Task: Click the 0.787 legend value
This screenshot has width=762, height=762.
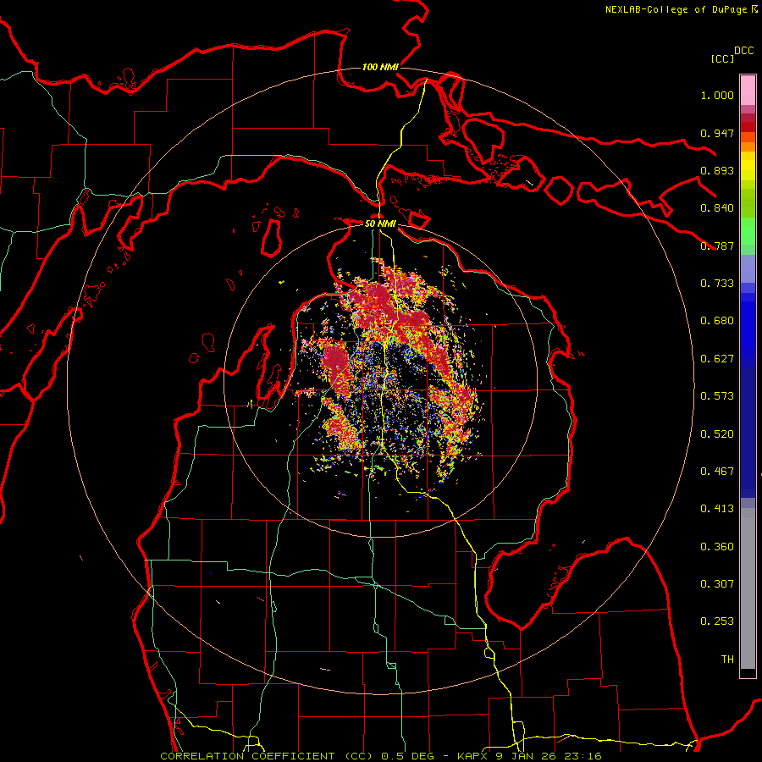Action: (x=717, y=246)
